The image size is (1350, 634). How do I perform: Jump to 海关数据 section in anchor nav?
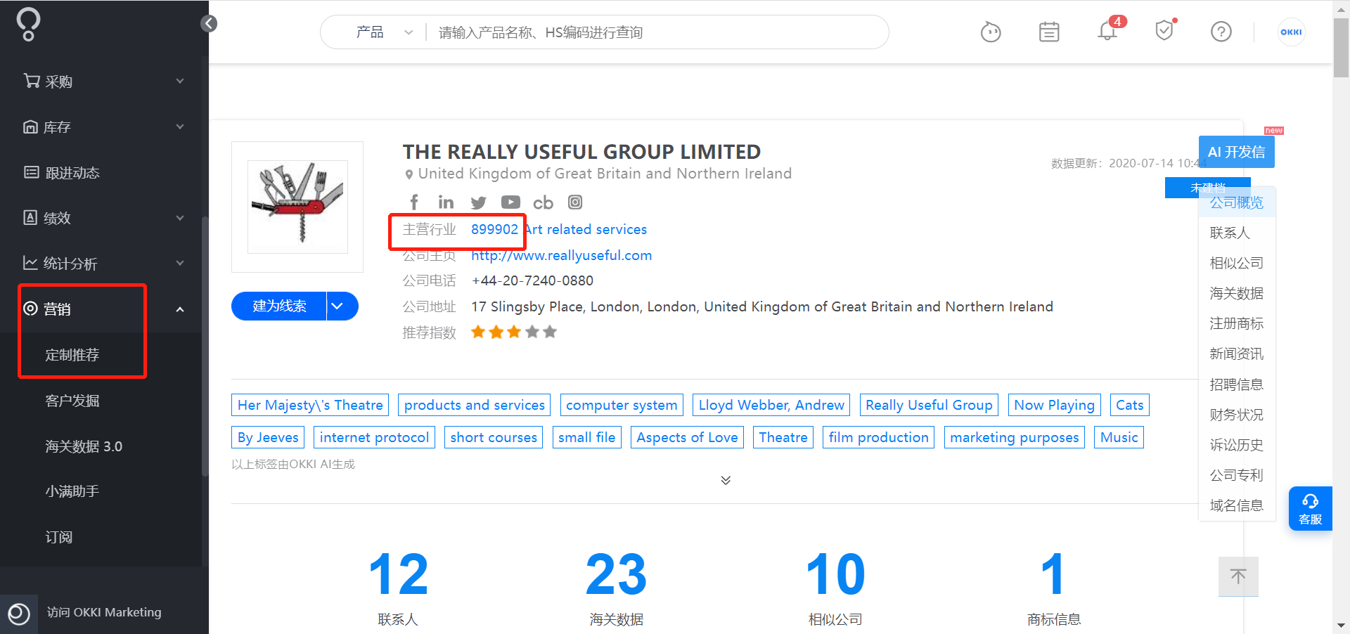1236,293
